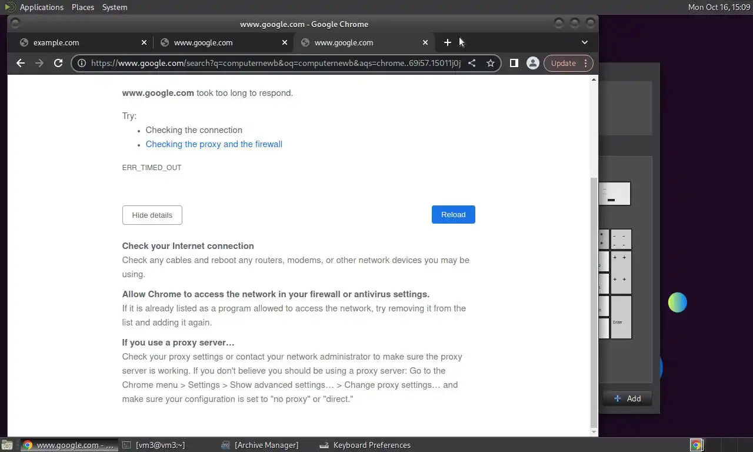753x452 pixels.
Task: Close the example.com tab
Action: pyautogui.click(x=144, y=42)
